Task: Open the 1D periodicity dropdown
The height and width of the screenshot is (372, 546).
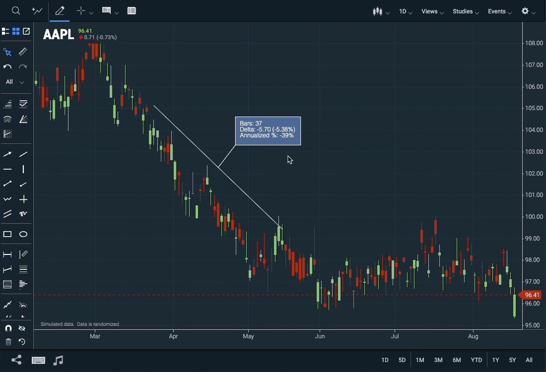Action: pyautogui.click(x=406, y=11)
